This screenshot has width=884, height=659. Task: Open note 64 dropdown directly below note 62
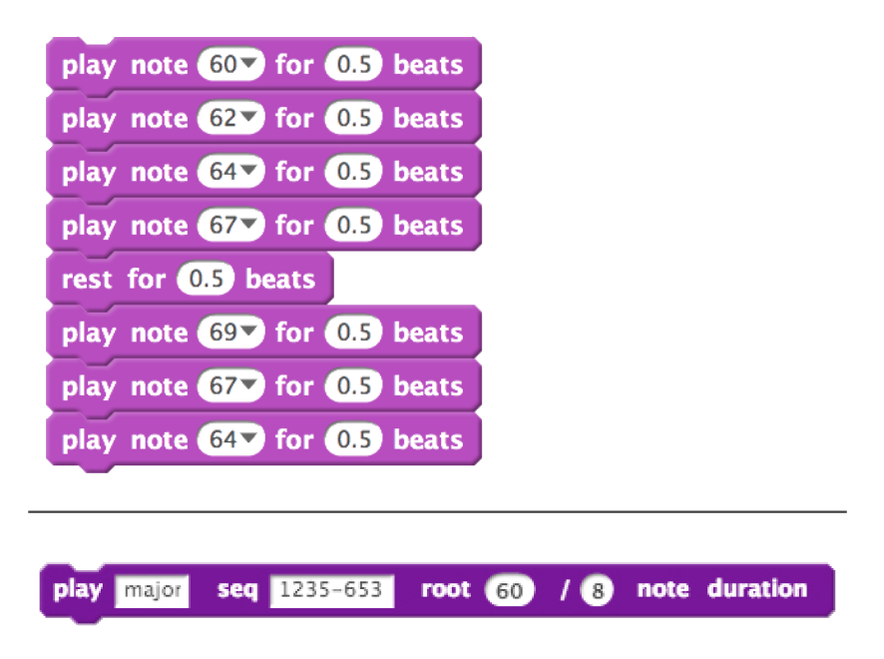(249, 173)
